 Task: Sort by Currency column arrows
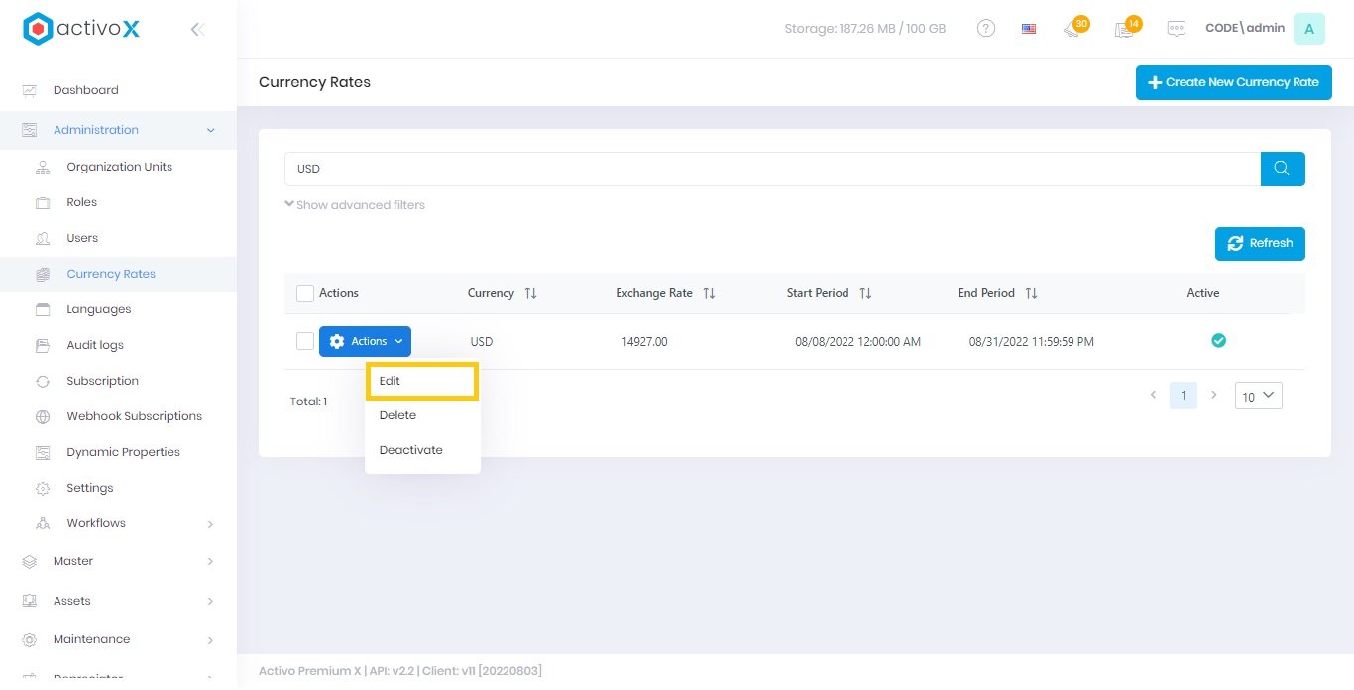[530, 293]
